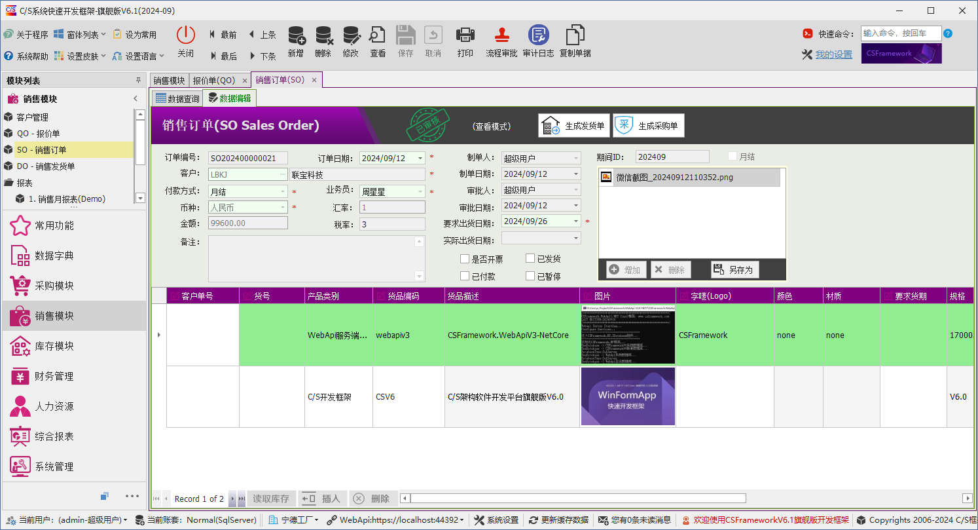Open 数据字典 sidebar module
Viewport: 978px width, 530px height.
(74, 256)
